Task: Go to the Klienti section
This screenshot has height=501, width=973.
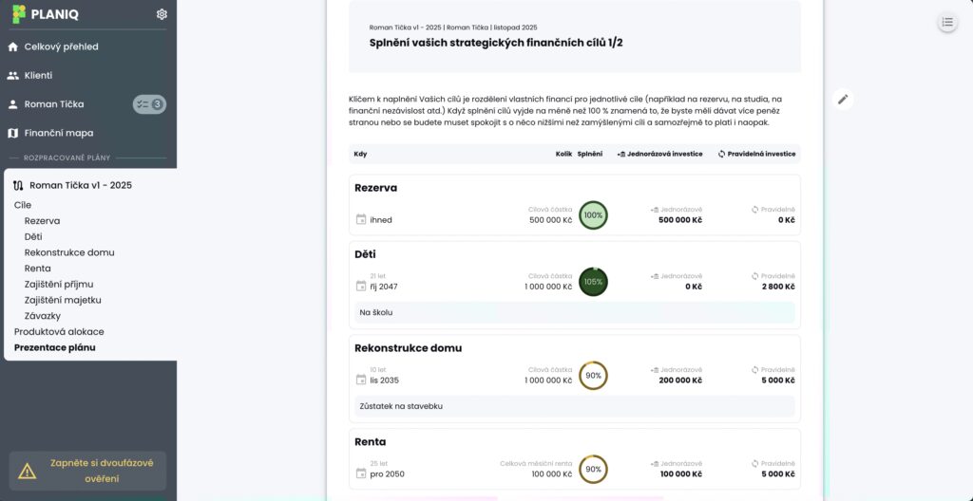Action: (38, 75)
